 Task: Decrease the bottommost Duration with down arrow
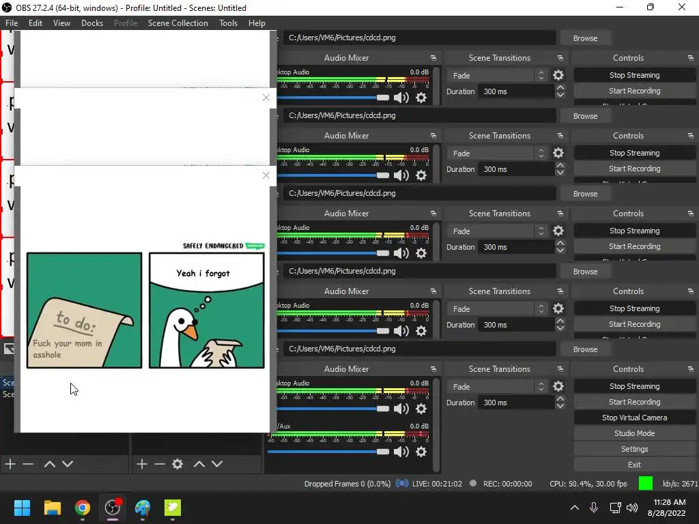[x=560, y=406]
